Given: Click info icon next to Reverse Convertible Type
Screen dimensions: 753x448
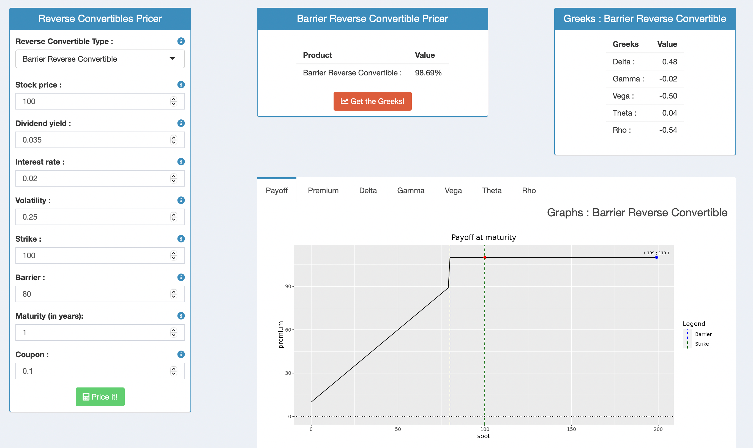Looking at the screenshot, I should [181, 41].
